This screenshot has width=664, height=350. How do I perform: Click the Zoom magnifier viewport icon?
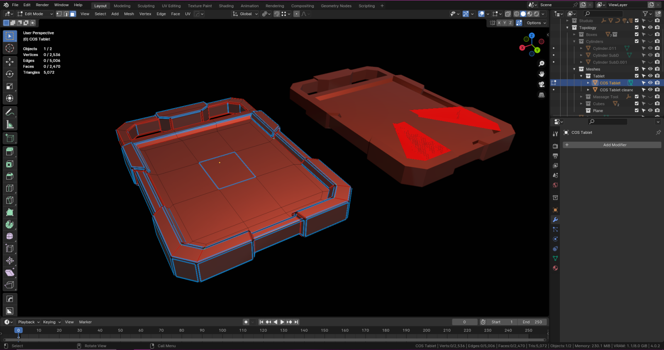(x=541, y=63)
